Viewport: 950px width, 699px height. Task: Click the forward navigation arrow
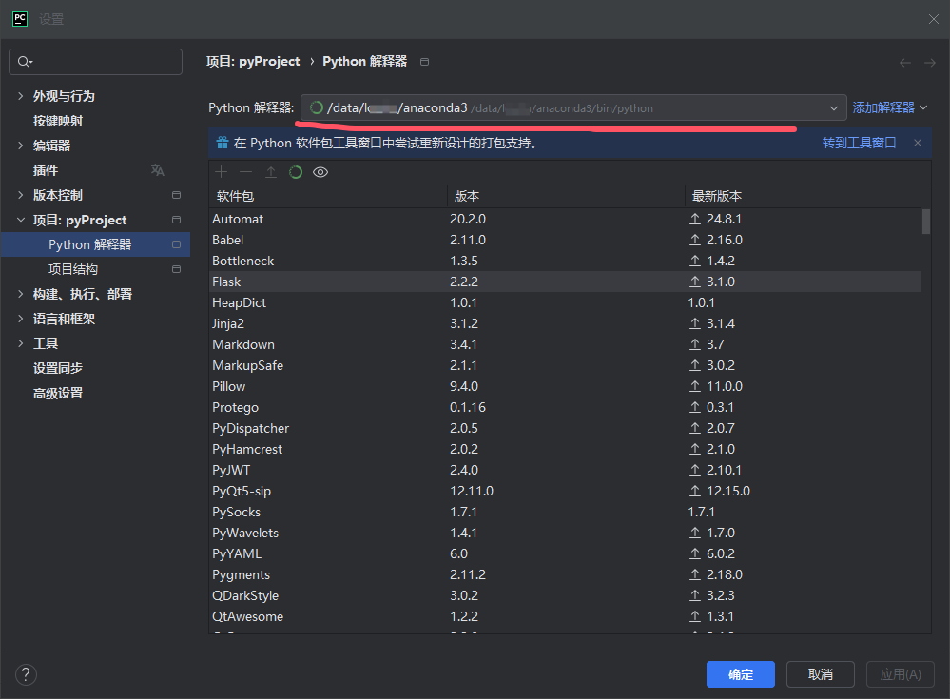tap(930, 63)
